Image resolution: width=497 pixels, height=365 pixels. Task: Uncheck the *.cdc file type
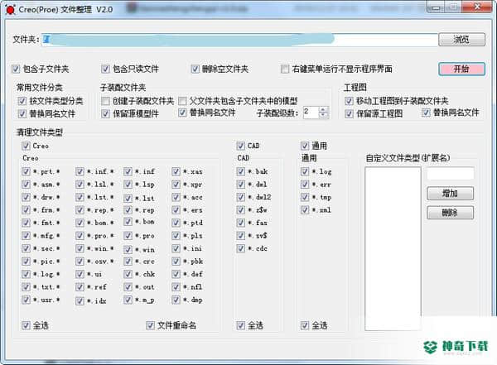click(240, 248)
